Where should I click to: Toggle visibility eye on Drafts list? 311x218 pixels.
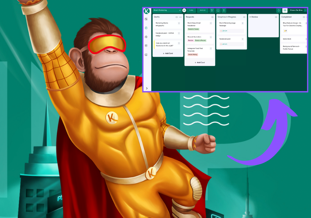[177, 17]
